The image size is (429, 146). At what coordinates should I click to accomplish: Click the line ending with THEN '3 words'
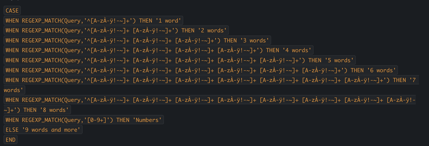point(138,40)
